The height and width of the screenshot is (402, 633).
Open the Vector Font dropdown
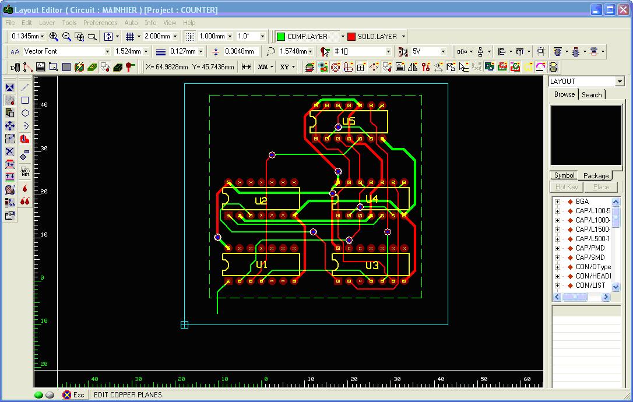(107, 52)
